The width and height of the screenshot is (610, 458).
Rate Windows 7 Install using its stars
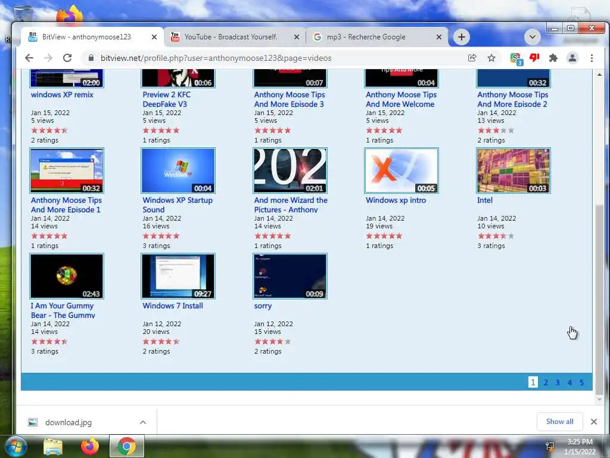pos(161,342)
